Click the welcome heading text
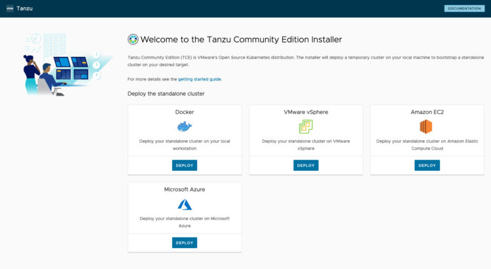 pos(241,39)
